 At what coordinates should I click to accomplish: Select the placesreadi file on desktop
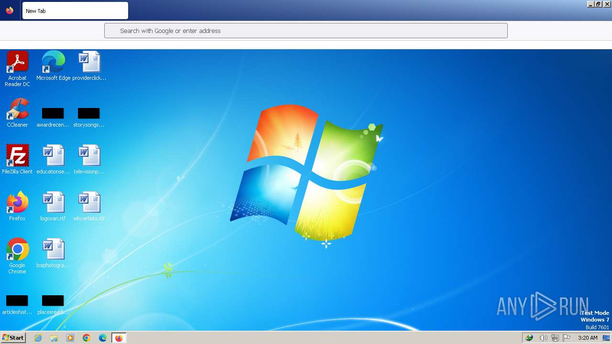click(x=53, y=305)
